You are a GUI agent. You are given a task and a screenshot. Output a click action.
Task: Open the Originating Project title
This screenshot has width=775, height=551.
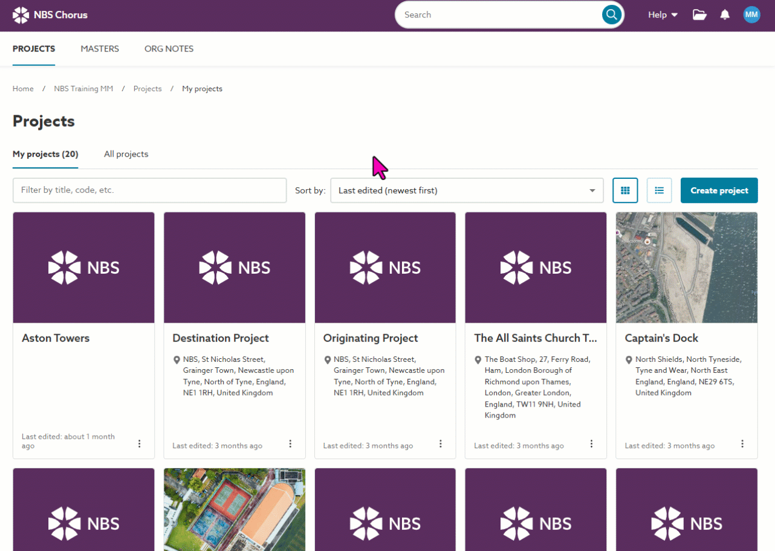click(371, 338)
